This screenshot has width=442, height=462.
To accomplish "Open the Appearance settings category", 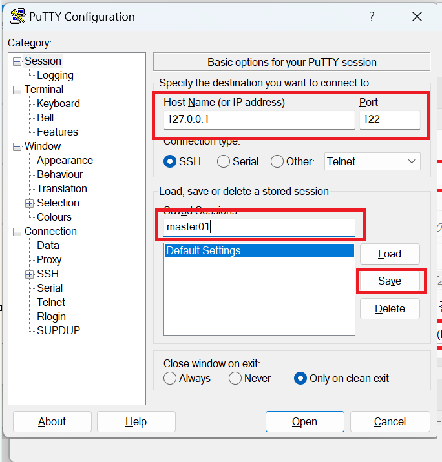I will pos(65,161).
